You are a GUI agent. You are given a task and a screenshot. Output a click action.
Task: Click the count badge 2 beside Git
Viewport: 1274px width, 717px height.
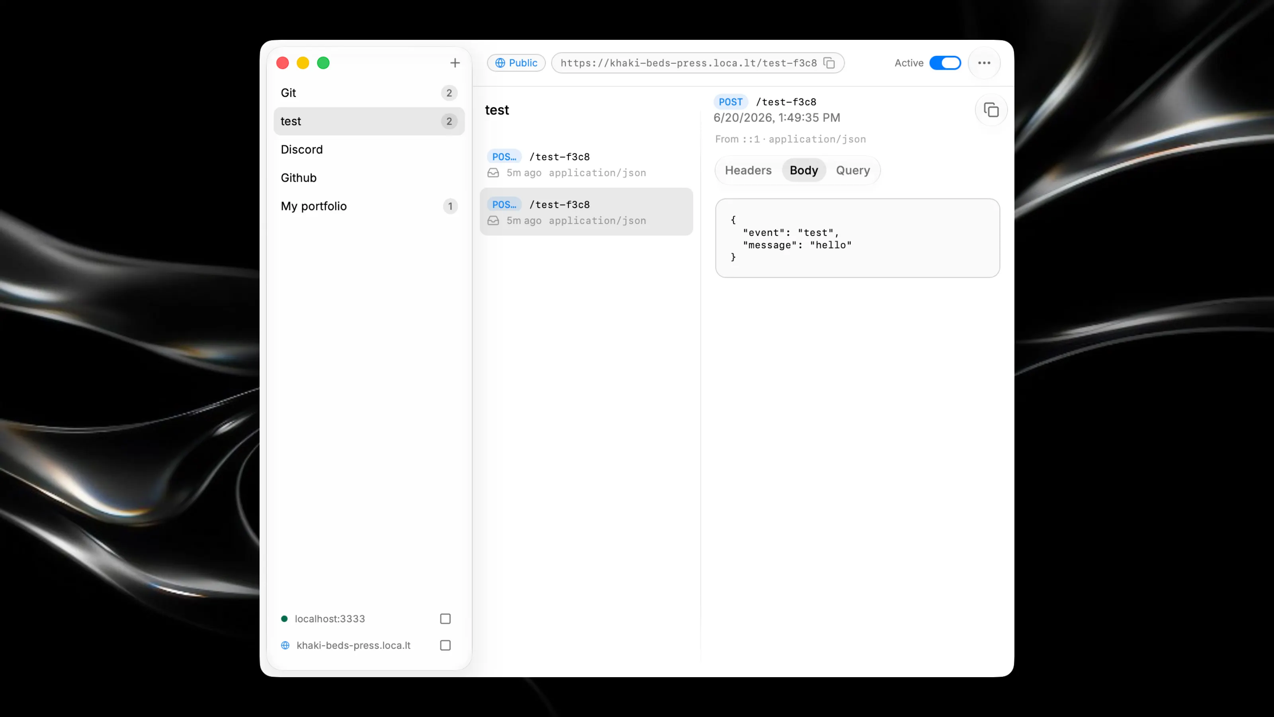[449, 93]
